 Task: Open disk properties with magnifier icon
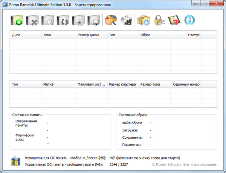(x=48, y=20)
